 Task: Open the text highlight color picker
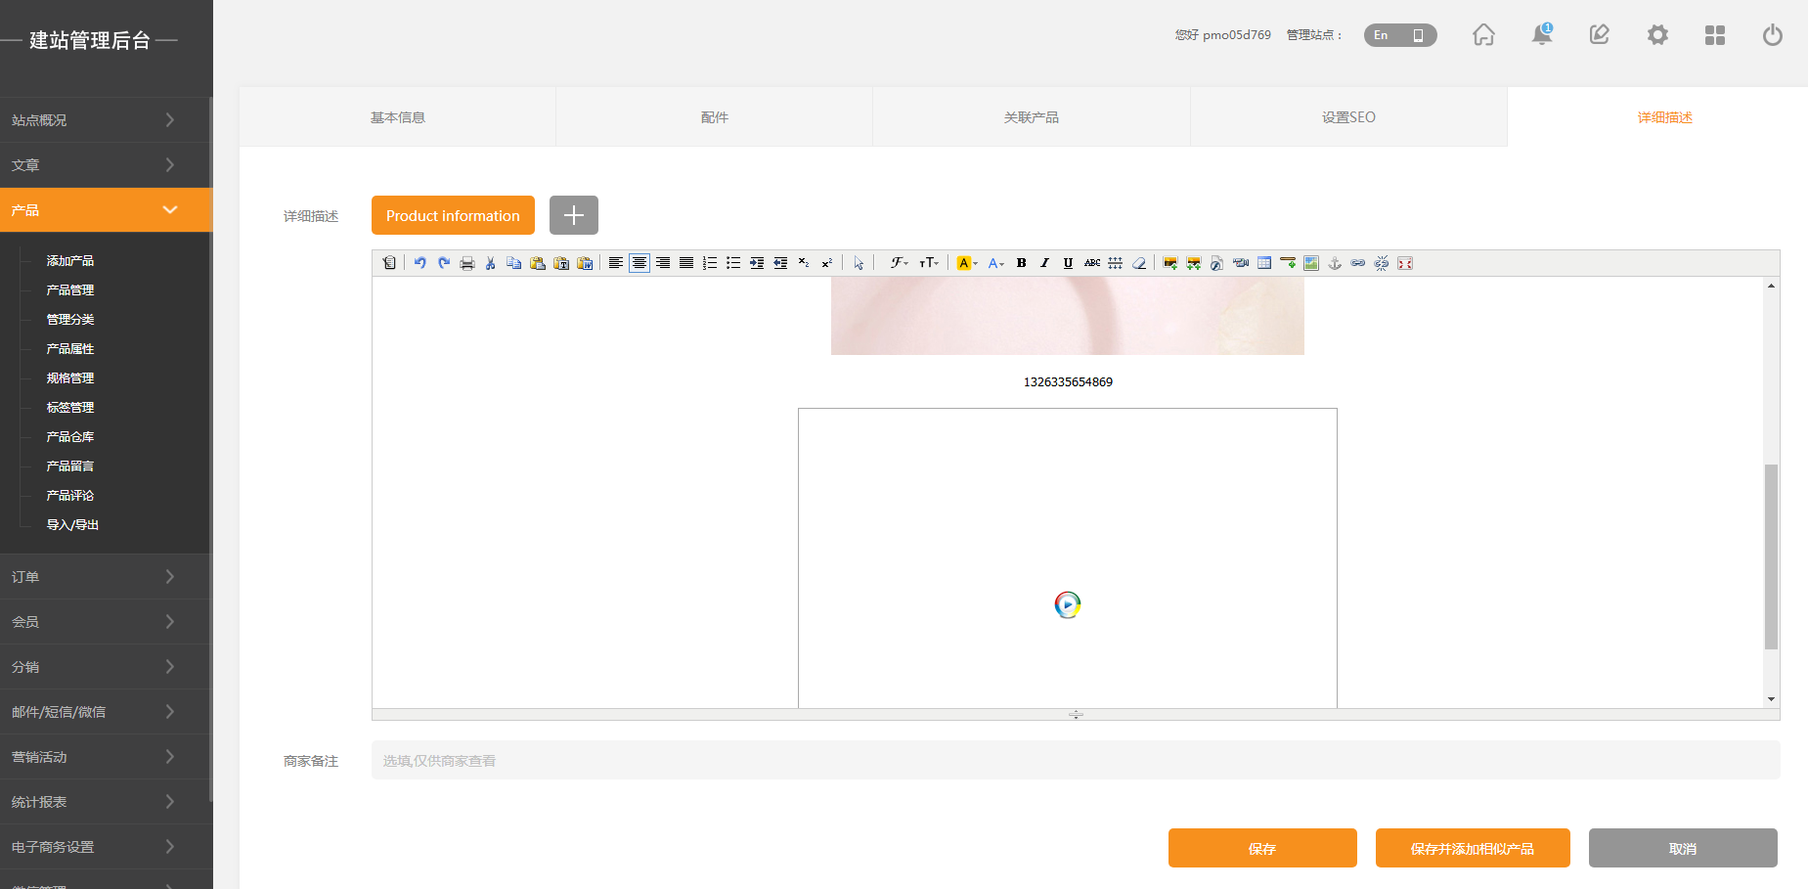966,263
